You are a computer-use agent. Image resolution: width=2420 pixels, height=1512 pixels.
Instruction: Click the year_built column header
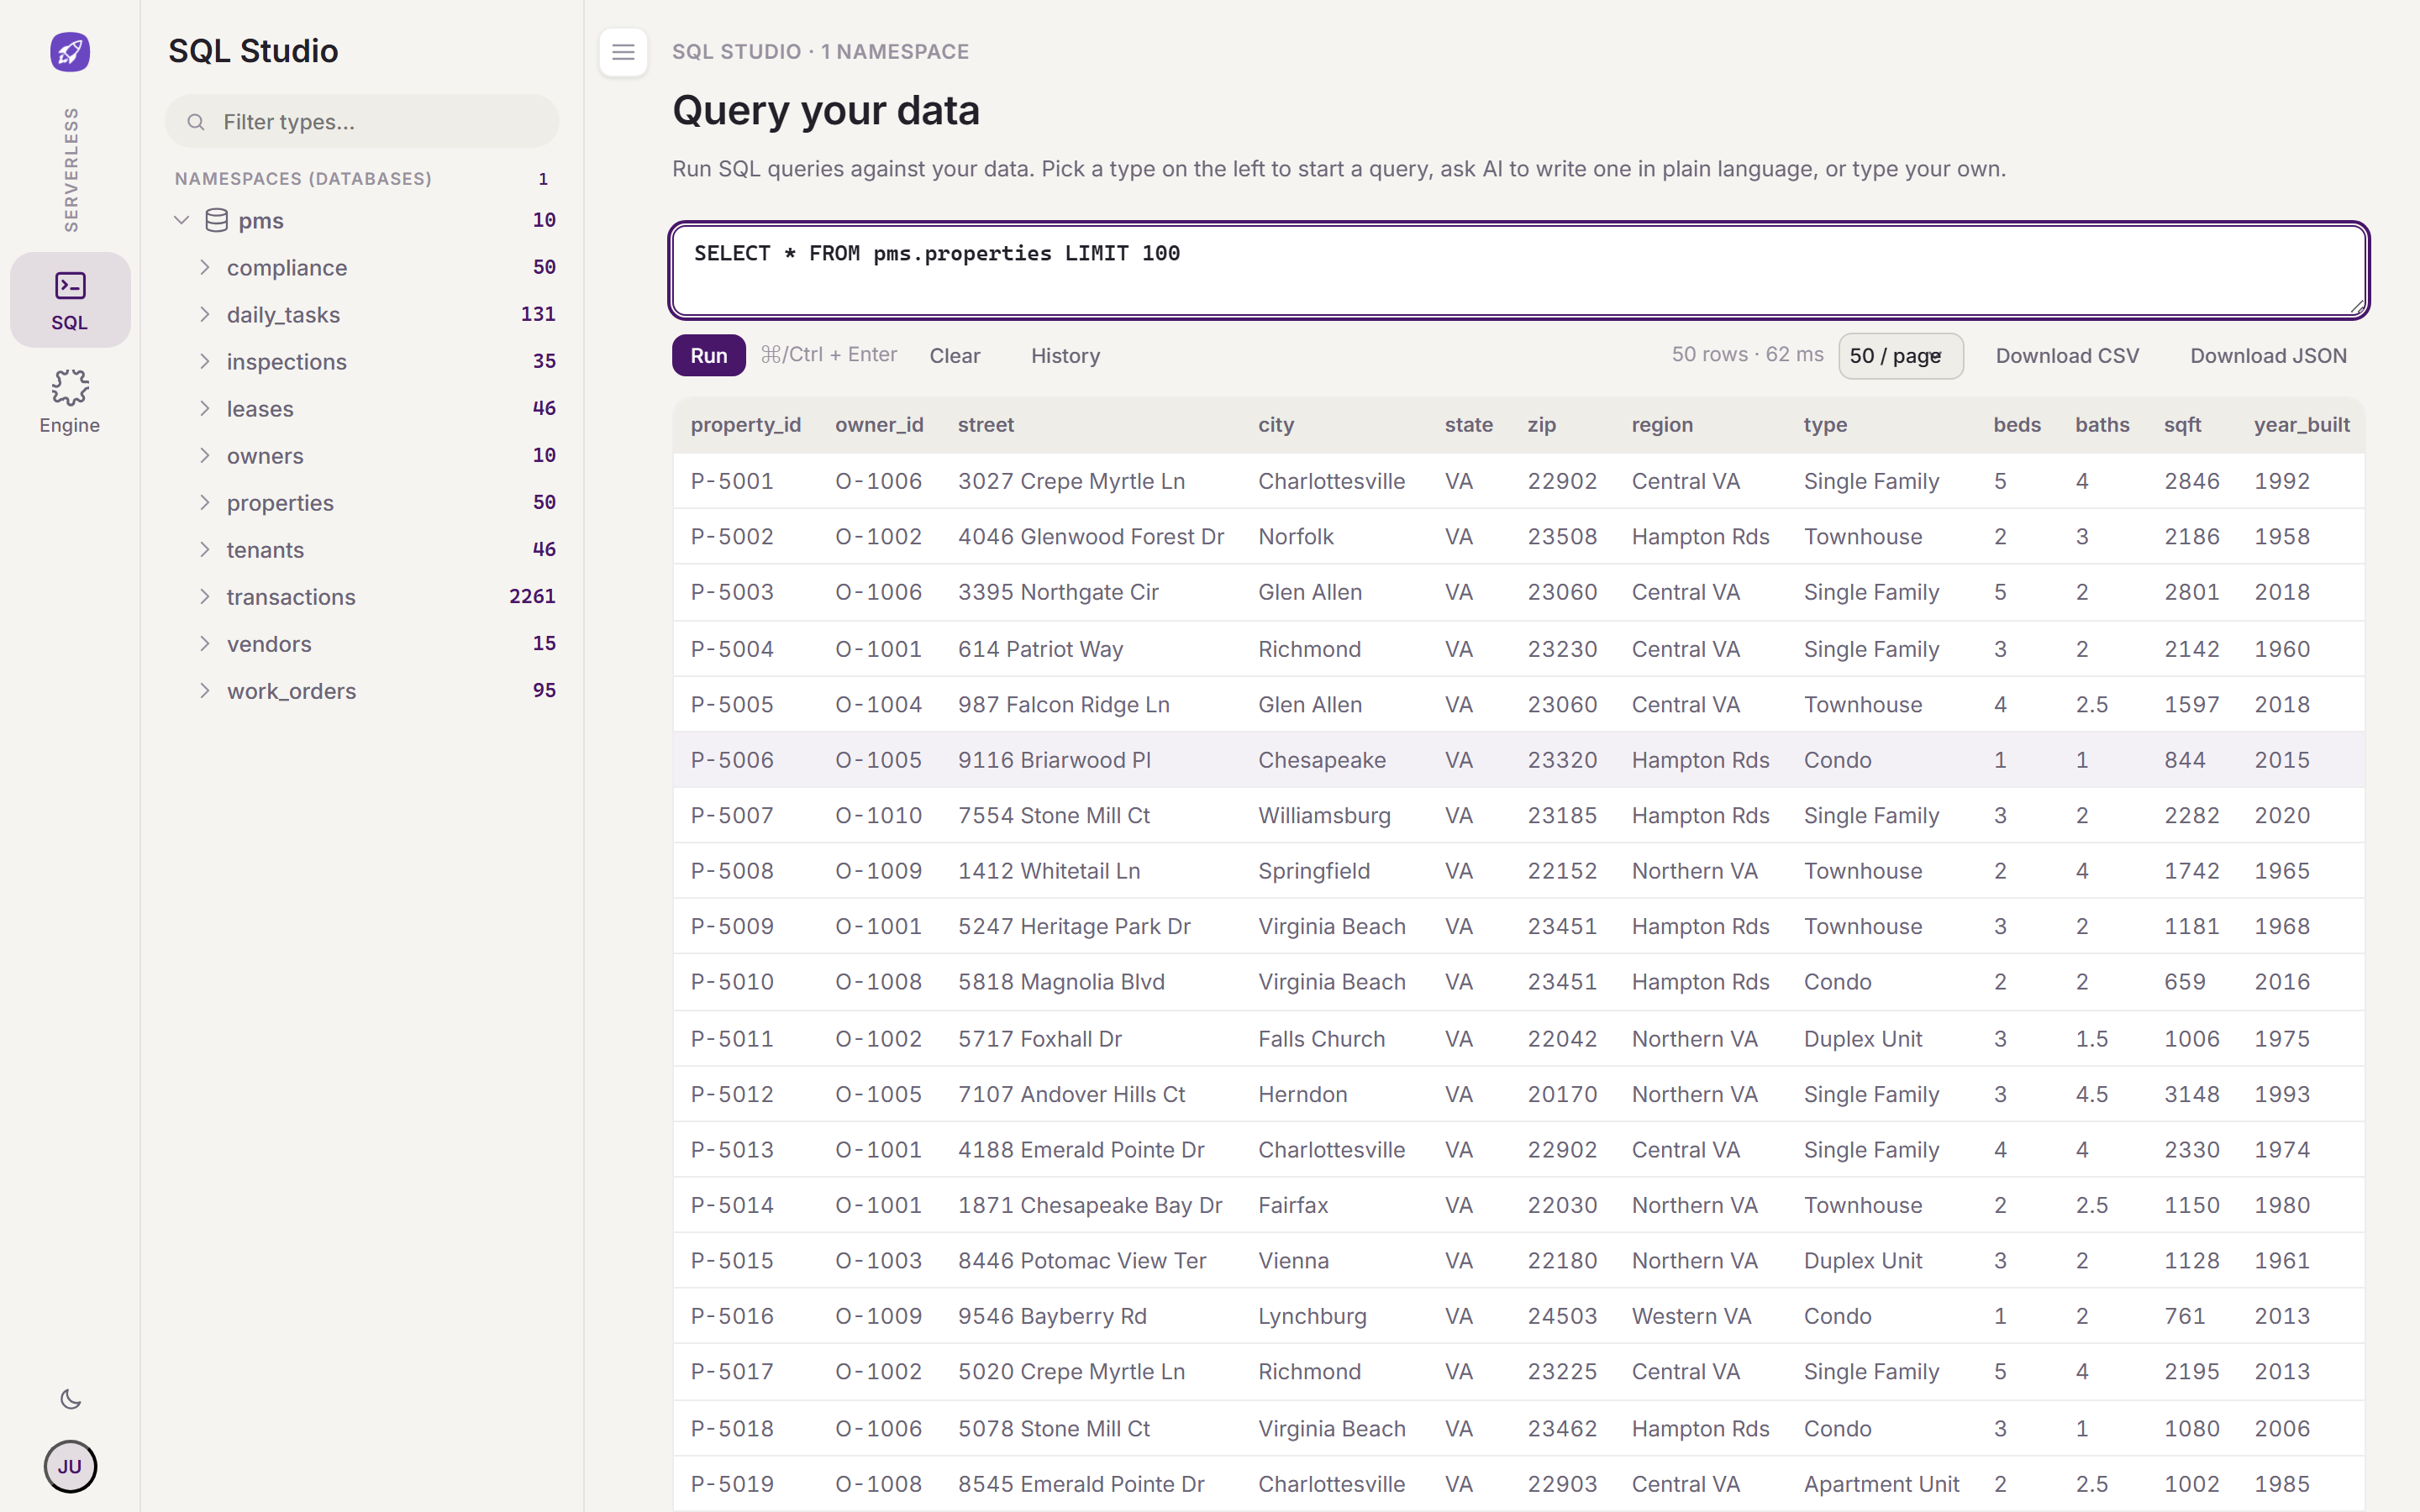(2301, 424)
